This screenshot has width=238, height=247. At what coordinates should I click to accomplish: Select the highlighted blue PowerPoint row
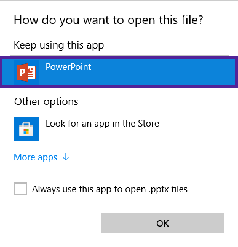point(119,72)
